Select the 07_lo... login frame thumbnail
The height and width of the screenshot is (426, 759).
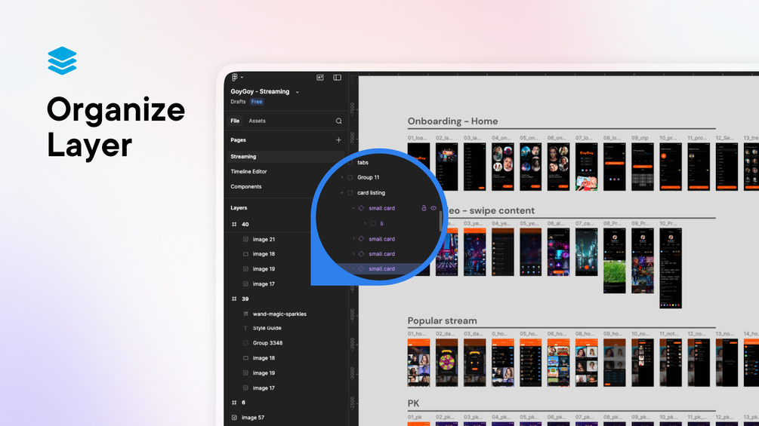pos(586,167)
